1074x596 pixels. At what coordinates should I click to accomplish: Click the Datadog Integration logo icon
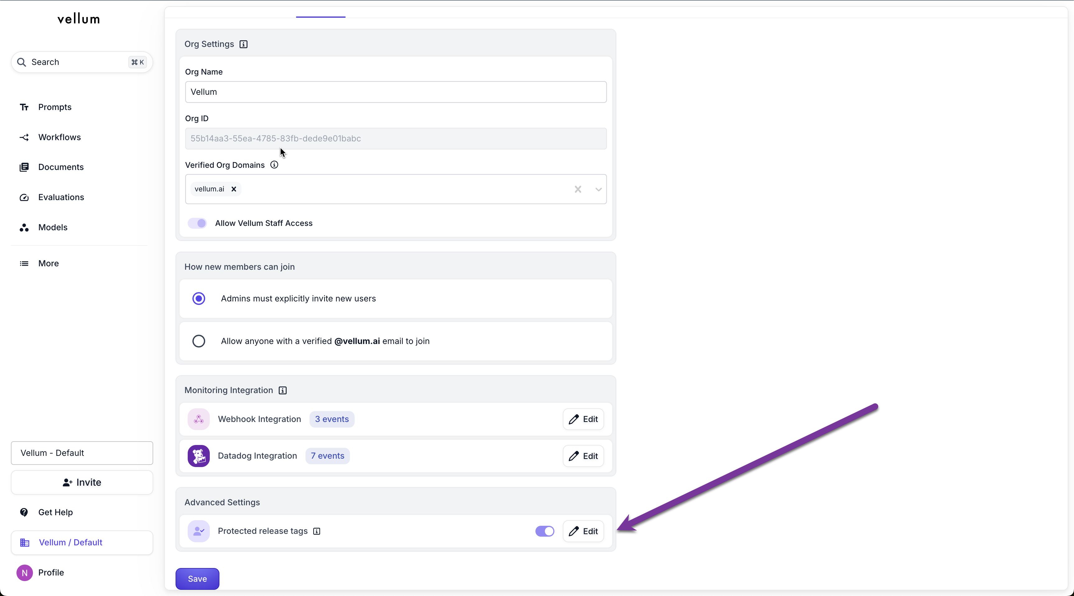[x=199, y=456]
